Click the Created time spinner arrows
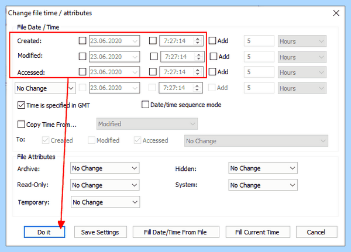 pos(198,41)
